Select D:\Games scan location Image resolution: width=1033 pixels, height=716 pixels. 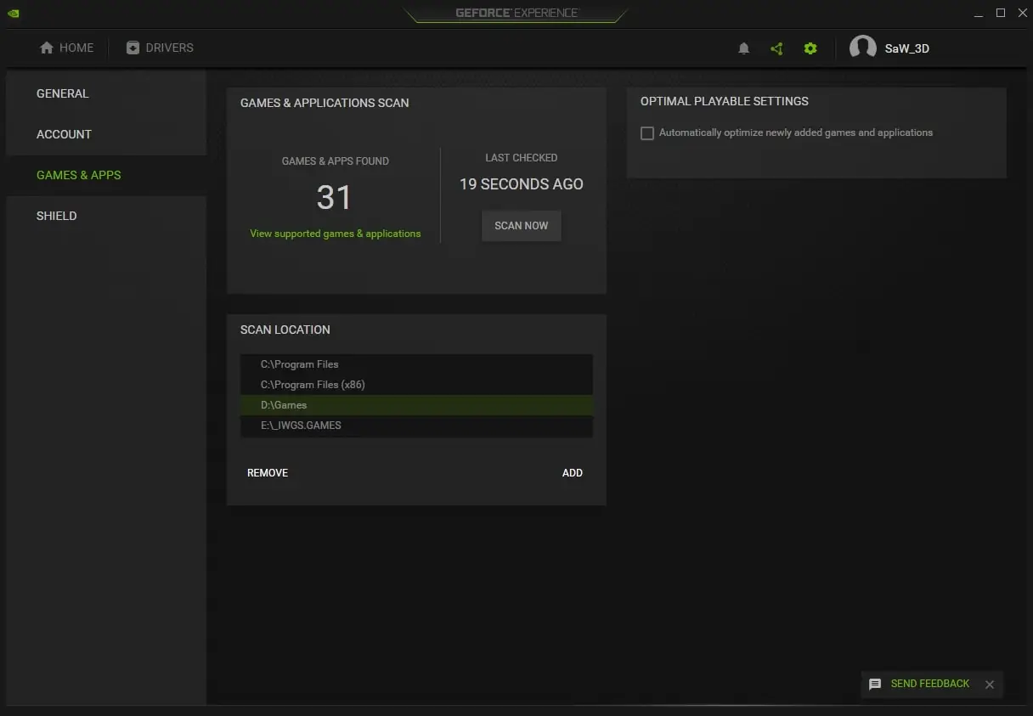coord(416,405)
